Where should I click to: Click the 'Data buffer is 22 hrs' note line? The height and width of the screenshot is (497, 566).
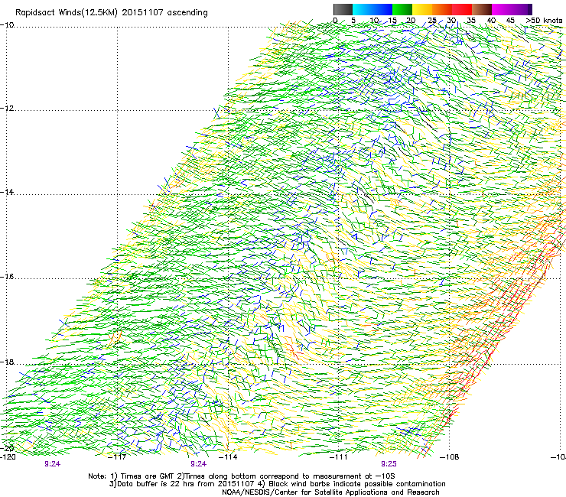tap(277, 484)
